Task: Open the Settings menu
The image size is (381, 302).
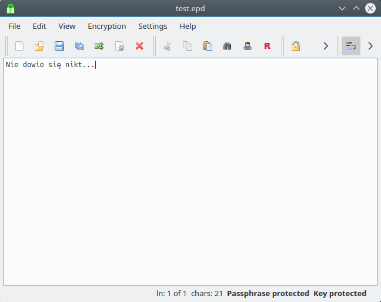Action: pos(153,26)
